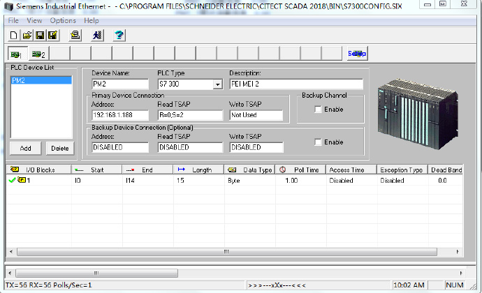Select PM2 in PLC Device List
This screenshot has height=293, width=482.
[41, 80]
